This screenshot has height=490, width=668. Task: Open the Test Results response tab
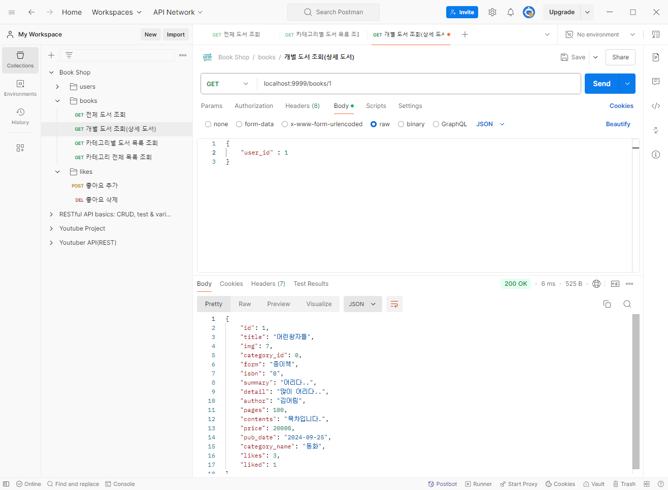[x=311, y=284]
